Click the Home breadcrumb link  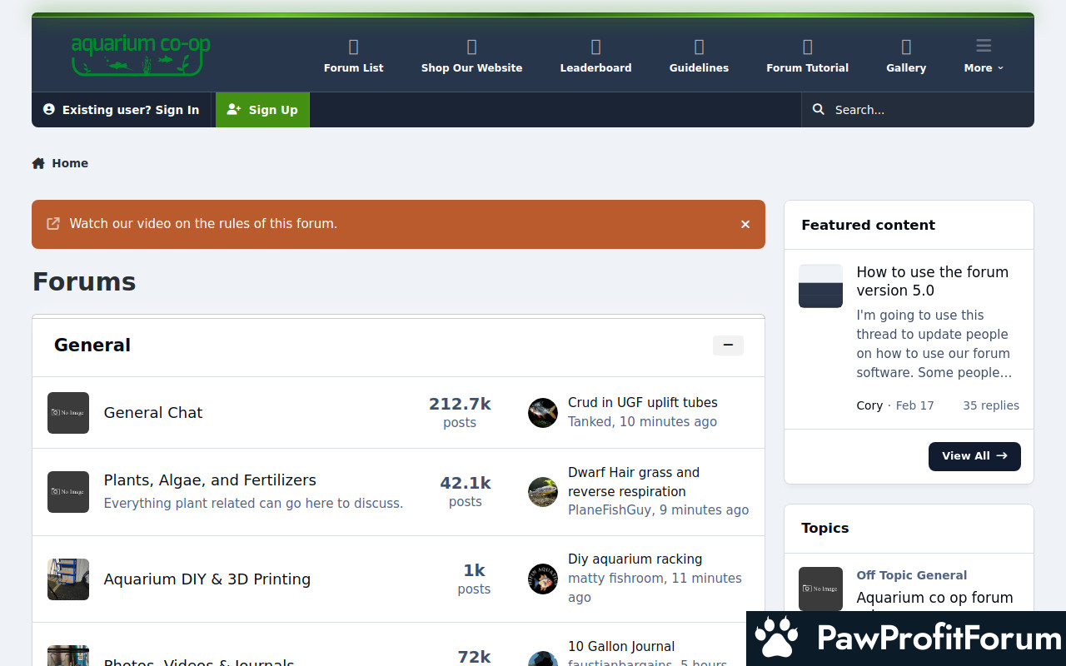pyautogui.click(x=70, y=163)
